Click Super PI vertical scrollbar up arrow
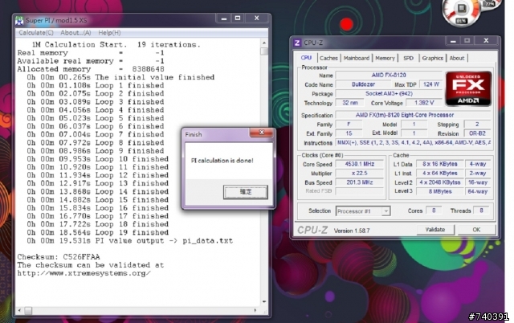Viewport: 514px width, 323px height. [264, 43]
